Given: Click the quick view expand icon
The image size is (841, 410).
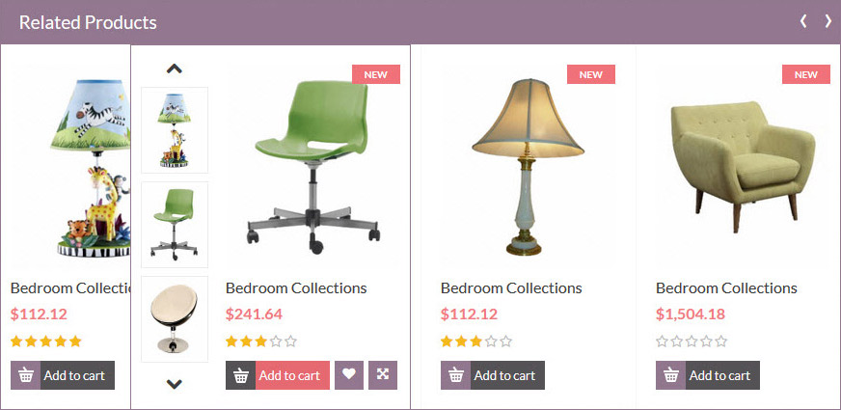Looking at the screenshot, I should click(x=383, y=375).
